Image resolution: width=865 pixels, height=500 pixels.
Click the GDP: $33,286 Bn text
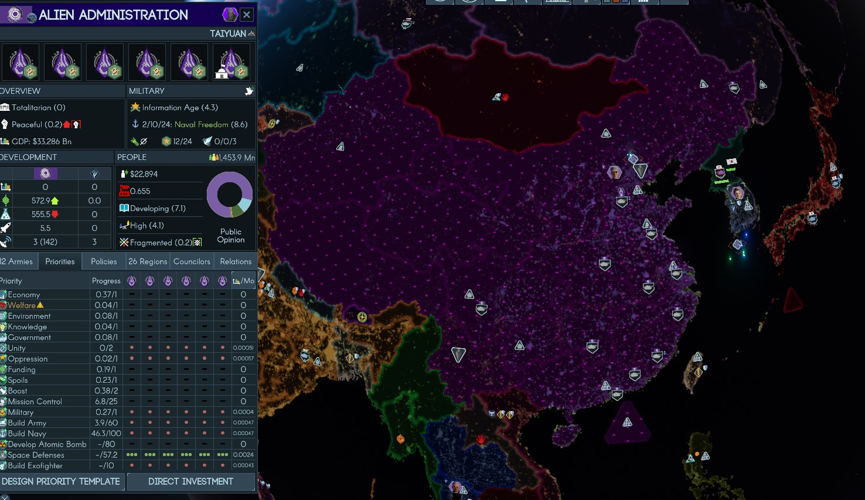point(41,141)
